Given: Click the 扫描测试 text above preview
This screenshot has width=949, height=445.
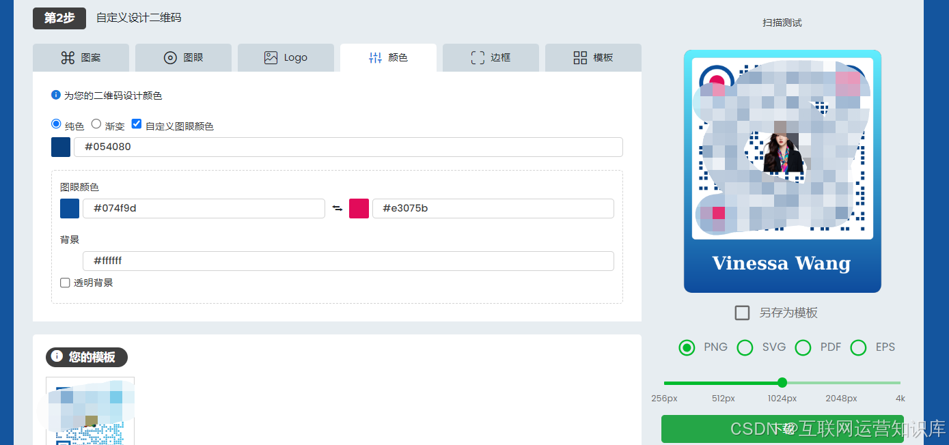Looking at the screenshot, I should [x=782, y=23].
